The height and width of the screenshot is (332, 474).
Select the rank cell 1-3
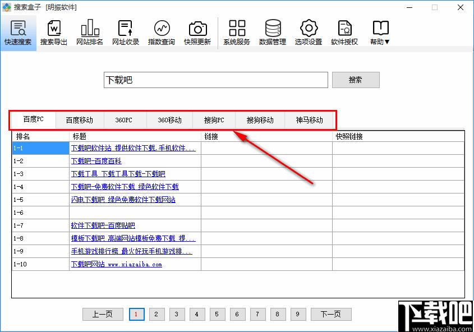pyautogui.click(x=40, y=174)
